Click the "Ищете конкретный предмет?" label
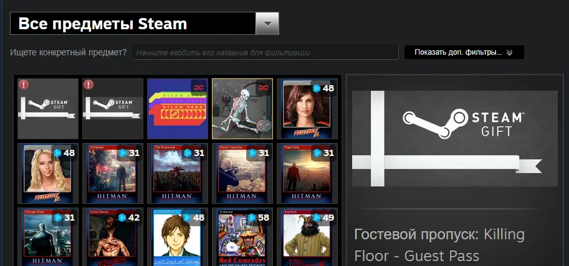This screenshot has width=569, height=266. click(x=69, y=52)
